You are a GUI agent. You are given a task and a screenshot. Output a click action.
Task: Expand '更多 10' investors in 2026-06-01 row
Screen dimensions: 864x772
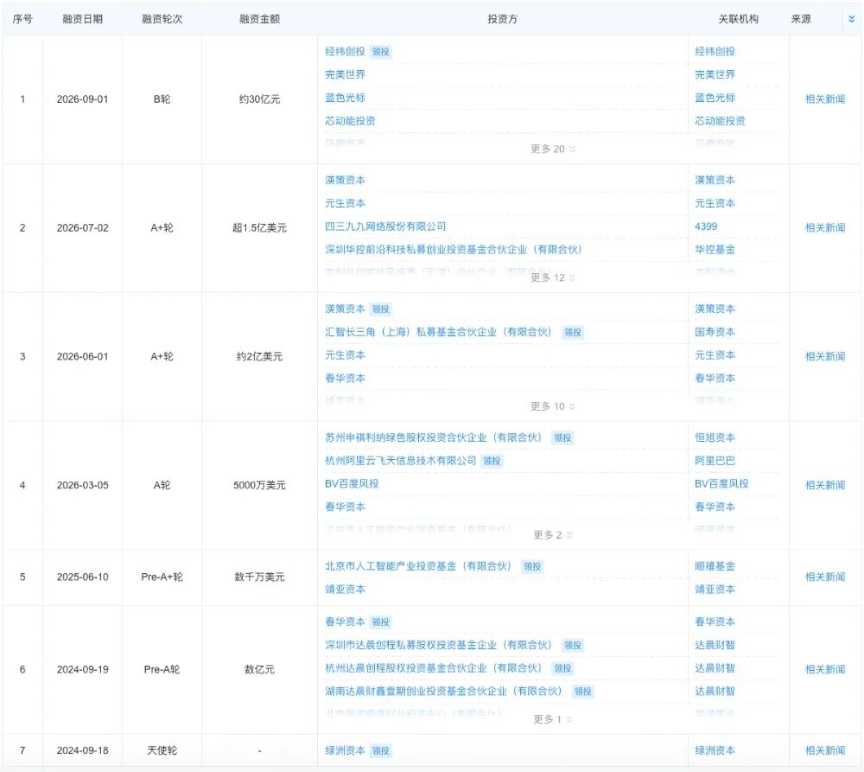coord(553,406)
